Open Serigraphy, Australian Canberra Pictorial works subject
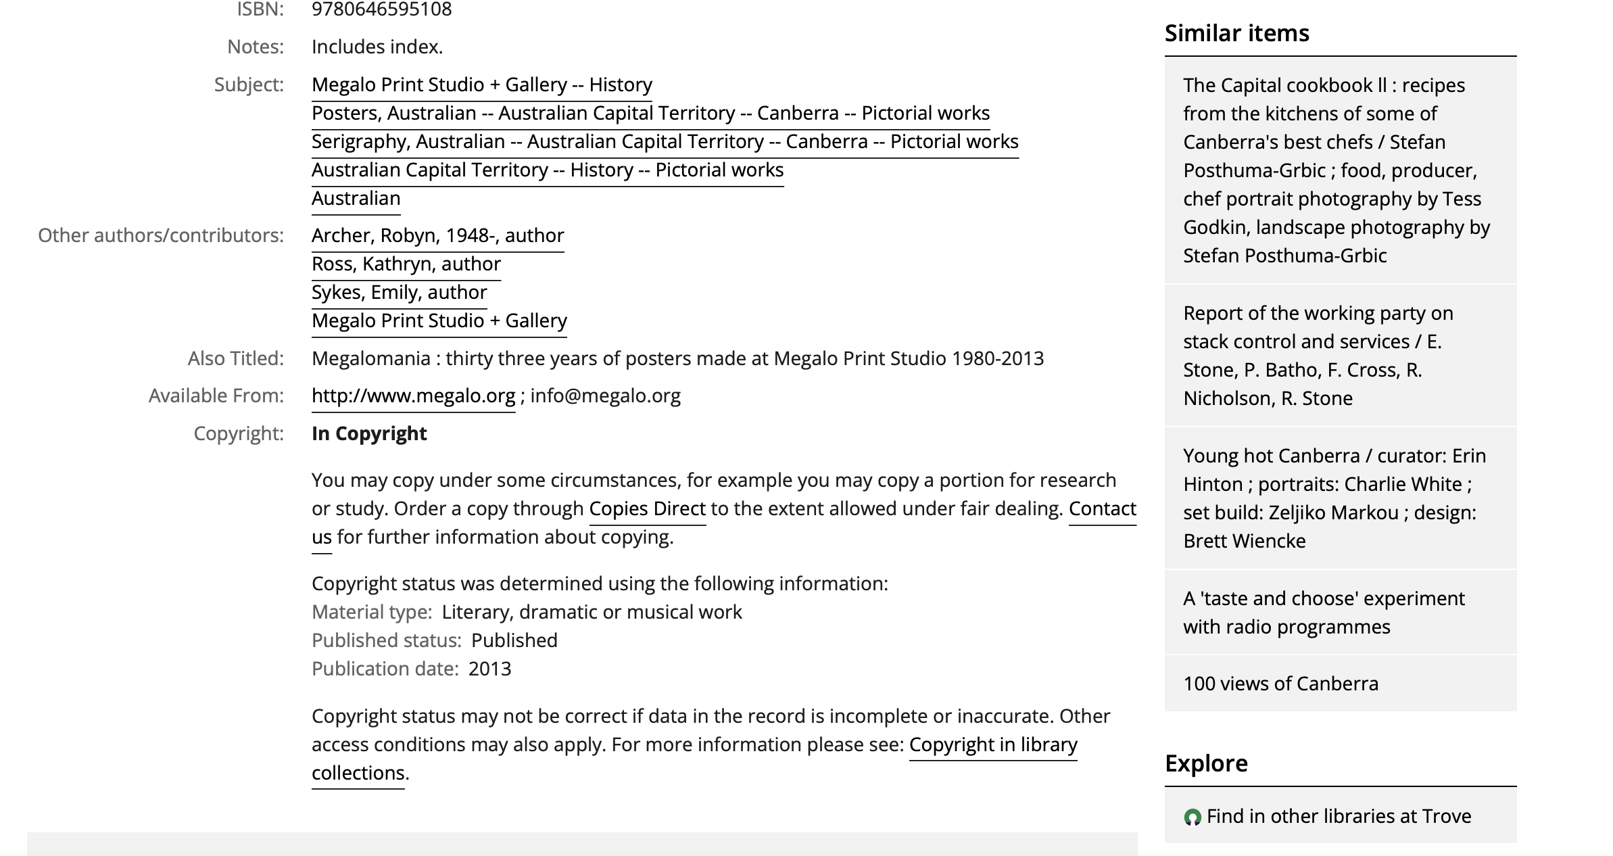Image resolution: width=1613 pixels, height=856 pixels. coord(665,141)
